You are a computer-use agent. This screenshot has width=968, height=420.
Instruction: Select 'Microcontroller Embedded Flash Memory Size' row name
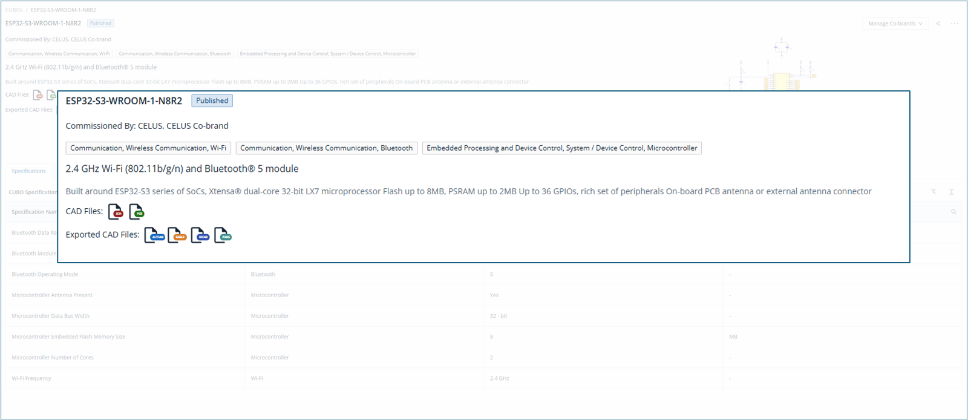[68, 337]
